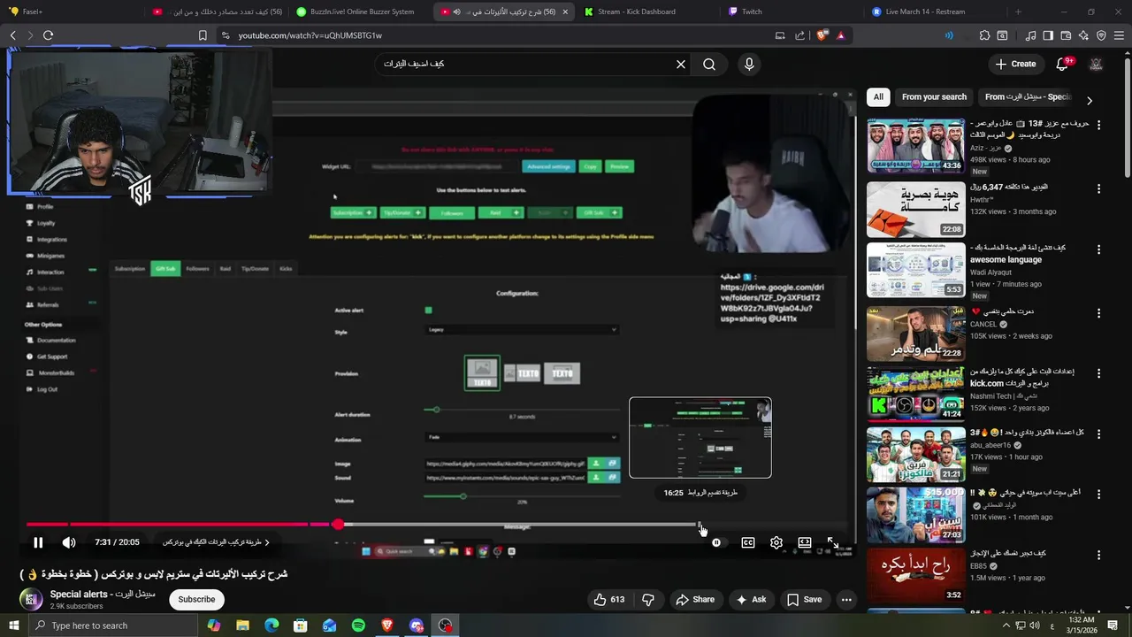Subscribe to Special alerts channel
The image size is (1132, 637).
(x=196, y=599)
